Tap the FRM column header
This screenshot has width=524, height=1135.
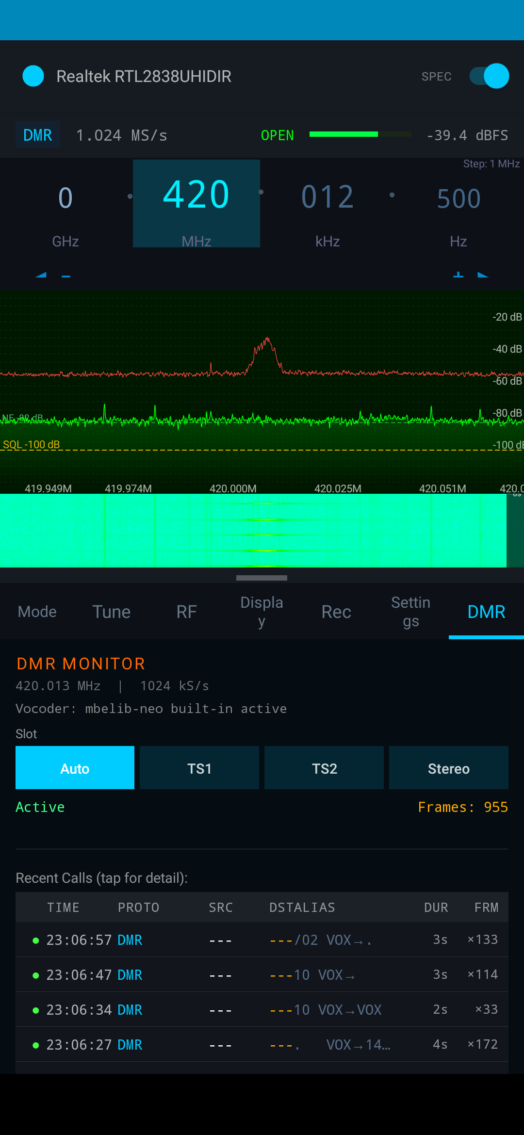coord(487,908)
